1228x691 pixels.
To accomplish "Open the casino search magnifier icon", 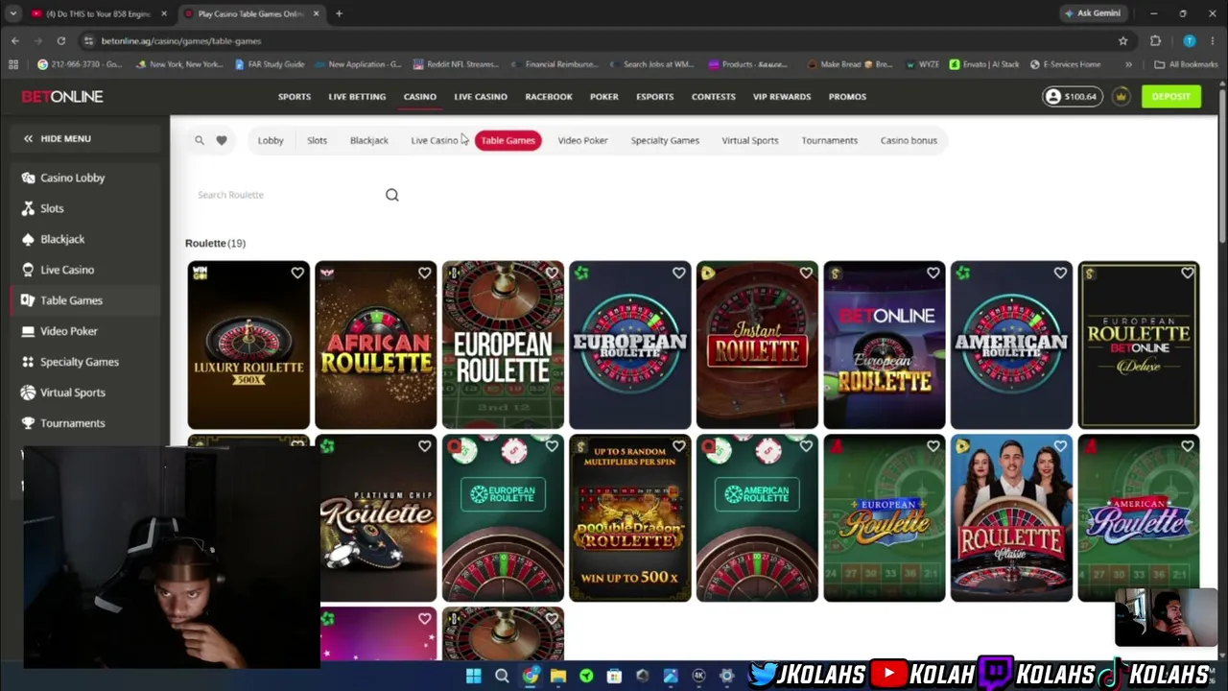I will 200,140.
